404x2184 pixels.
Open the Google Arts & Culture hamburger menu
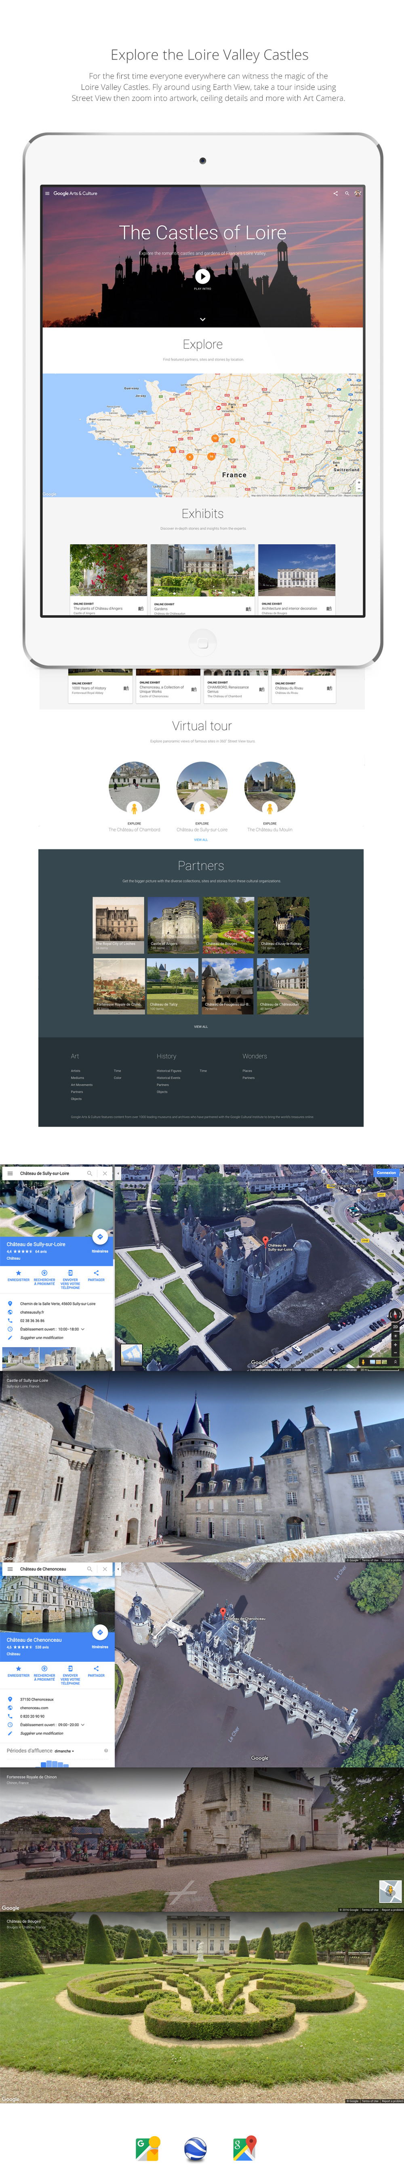[46, 194]
